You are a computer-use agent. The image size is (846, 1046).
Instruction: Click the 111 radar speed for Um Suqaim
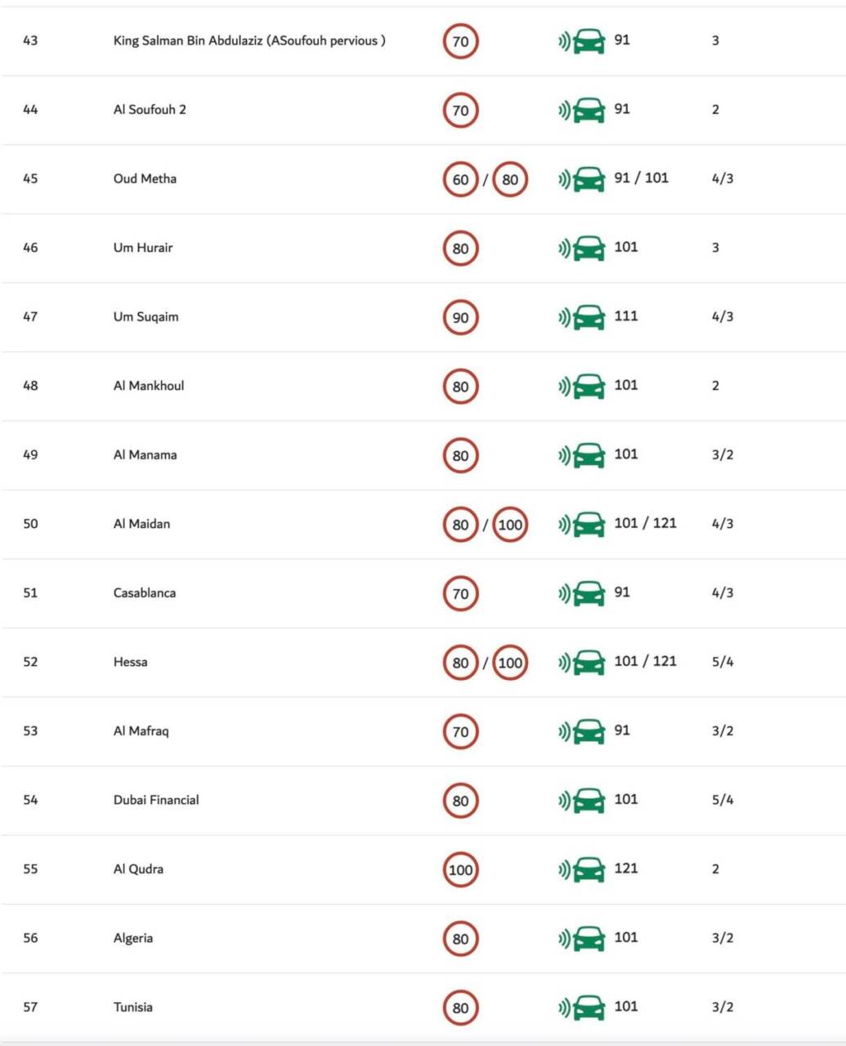click(626, 316)
